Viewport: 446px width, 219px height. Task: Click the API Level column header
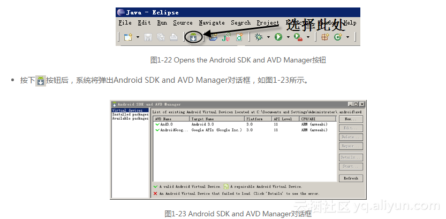pyautogui.click(x=285, y=119)
